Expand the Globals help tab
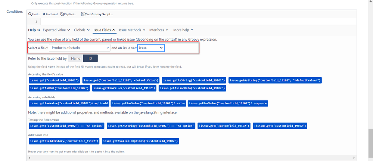The width and height of the screenshot is (373, 161). coord(82,30)
